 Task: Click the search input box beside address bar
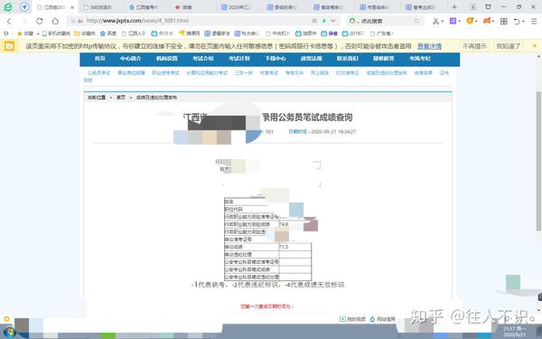click(x=386, y=21)
